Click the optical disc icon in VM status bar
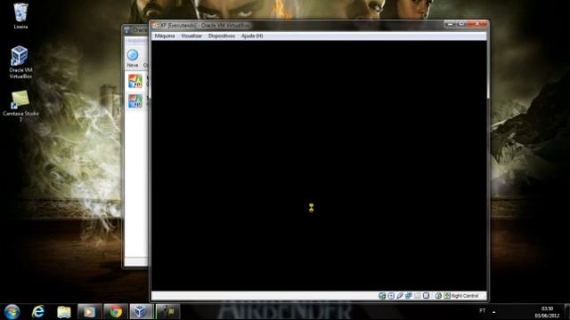The width and height of the screenshot is (570, 320). click(x=391, y=296)
